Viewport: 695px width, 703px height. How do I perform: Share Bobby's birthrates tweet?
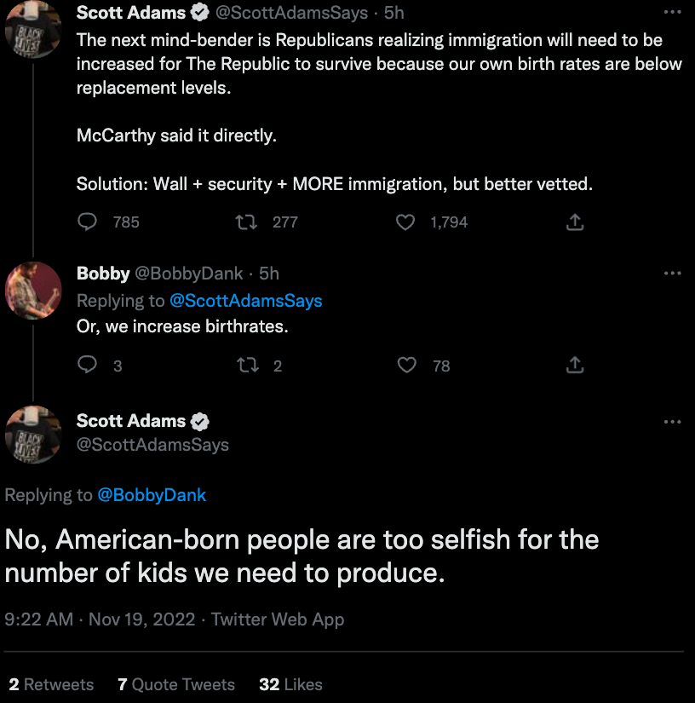575,366
